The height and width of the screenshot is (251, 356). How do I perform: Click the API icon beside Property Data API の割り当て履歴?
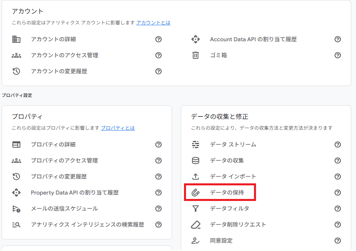click(x=16, y=193)
